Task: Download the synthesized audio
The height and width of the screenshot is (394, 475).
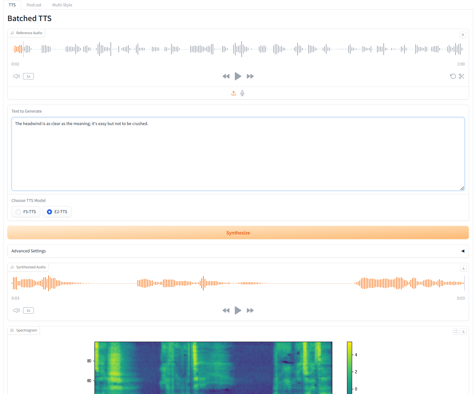Action: (x=464, y=268)
